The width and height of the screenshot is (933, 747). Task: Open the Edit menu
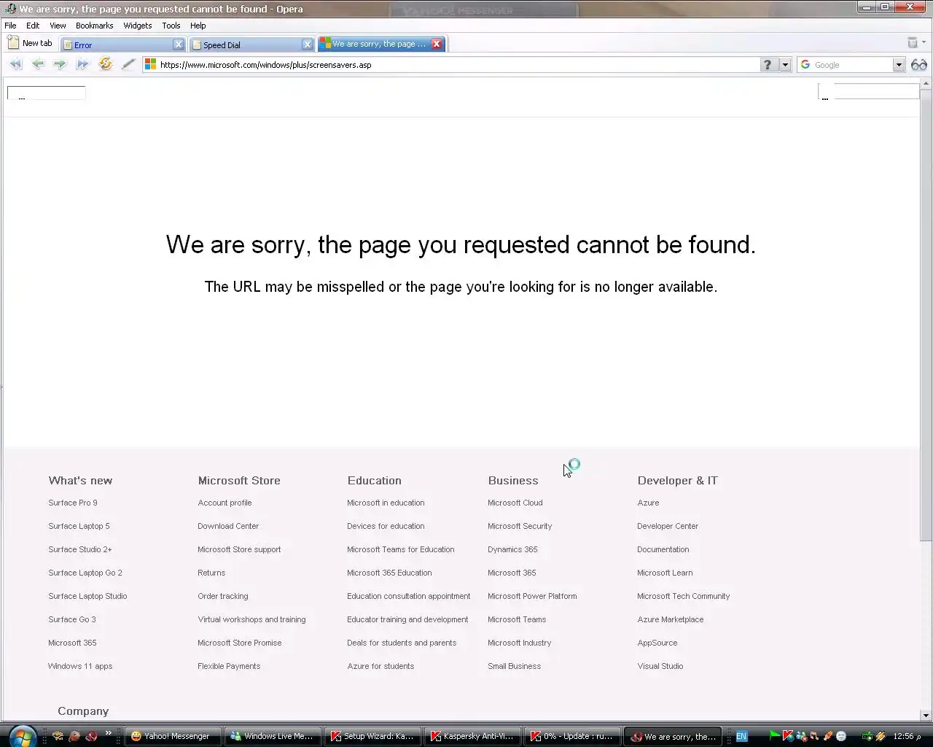pos(33,26)
